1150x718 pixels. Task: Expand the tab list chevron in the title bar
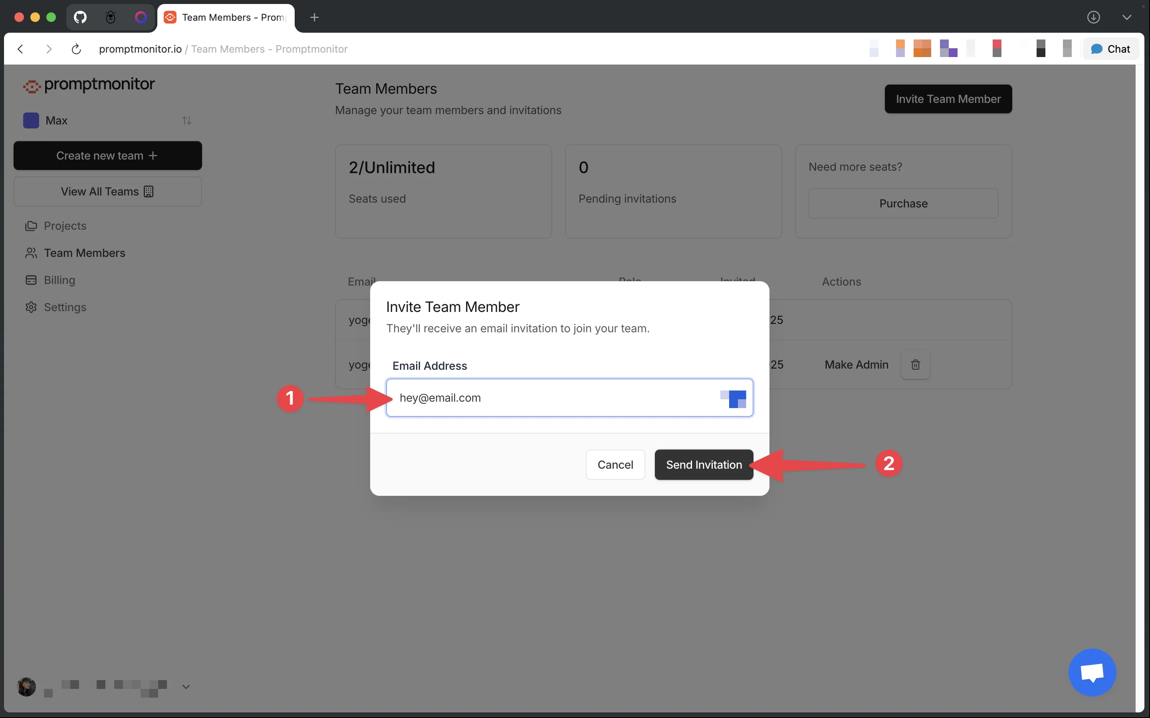pos(1126,18)
